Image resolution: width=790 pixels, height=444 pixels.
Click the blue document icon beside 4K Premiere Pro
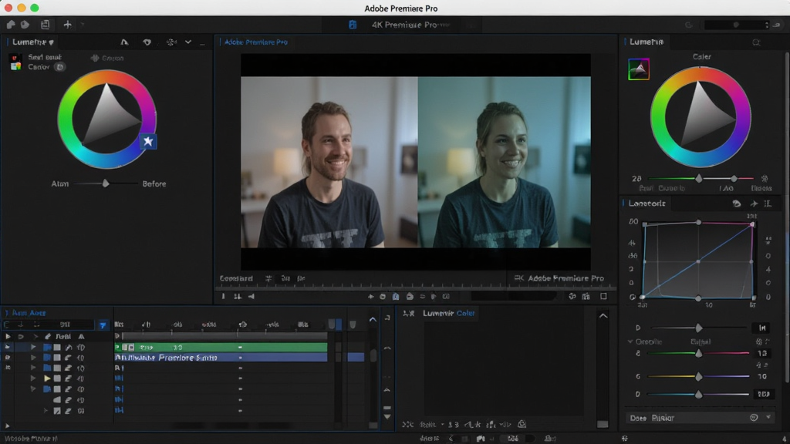click(353, 25)
